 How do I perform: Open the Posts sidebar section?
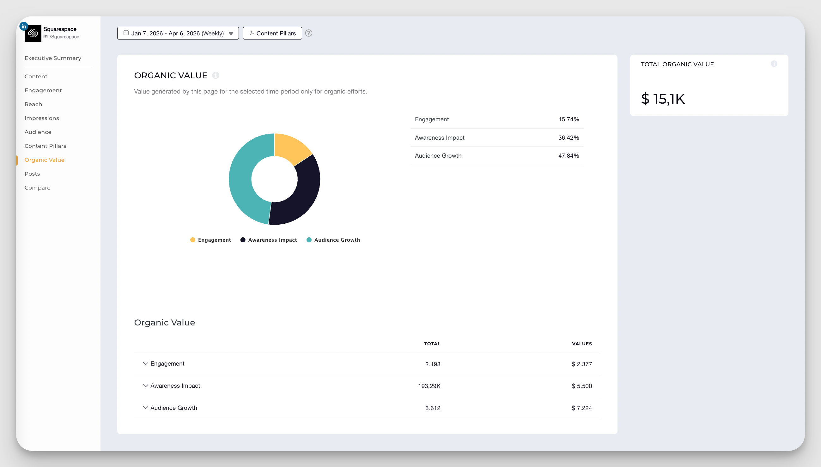[32, 174]
